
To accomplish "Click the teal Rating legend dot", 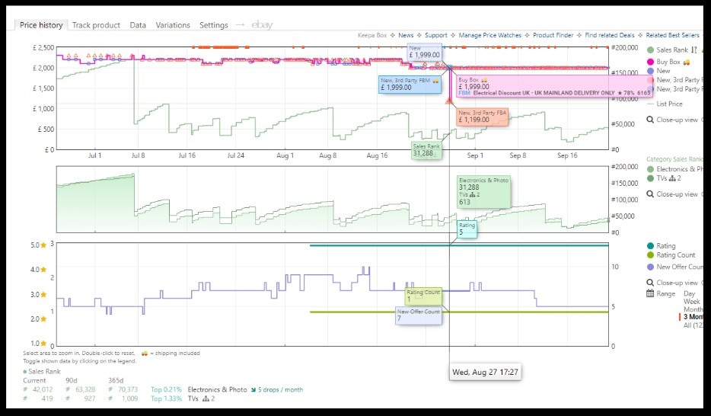I will 650,246.
